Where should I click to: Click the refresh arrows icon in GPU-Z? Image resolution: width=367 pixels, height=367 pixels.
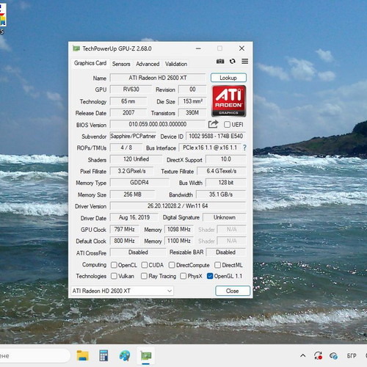click(x=233, y=61)
